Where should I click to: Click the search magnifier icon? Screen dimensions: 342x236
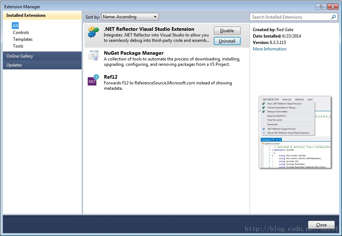click(333, 17)
